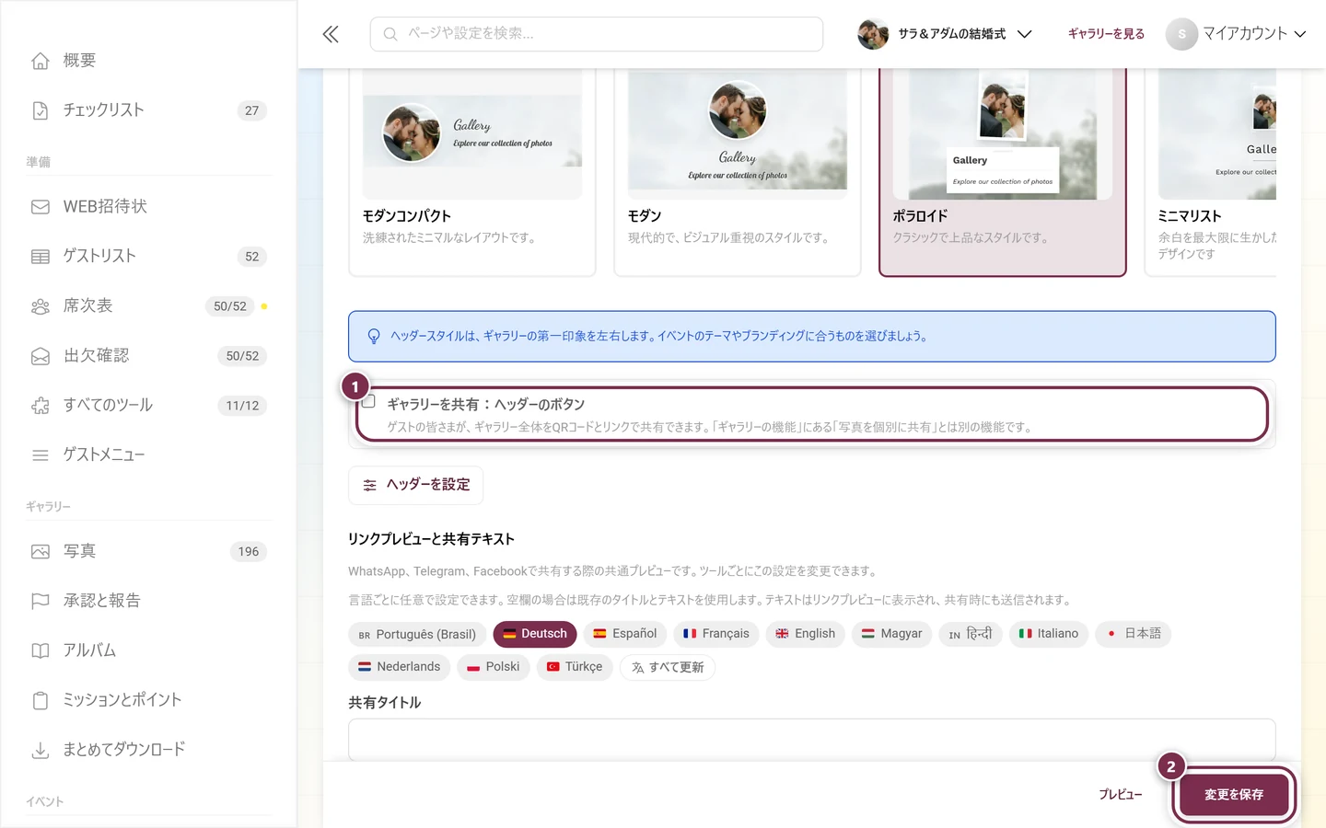Open すべてのツール puzzle icon

[x=41, y=406]
